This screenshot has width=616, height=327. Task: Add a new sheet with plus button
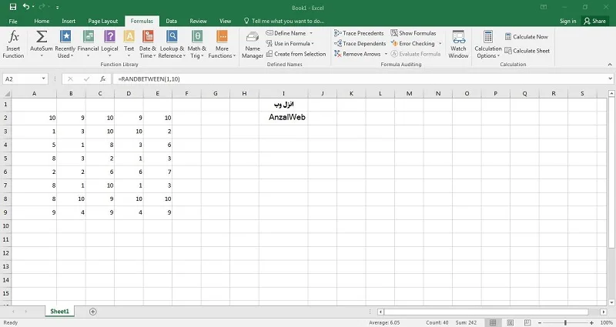[x=92, y=312]
